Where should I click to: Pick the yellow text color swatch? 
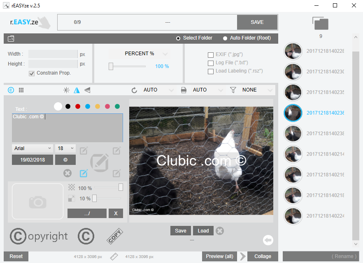click(98, 106)
